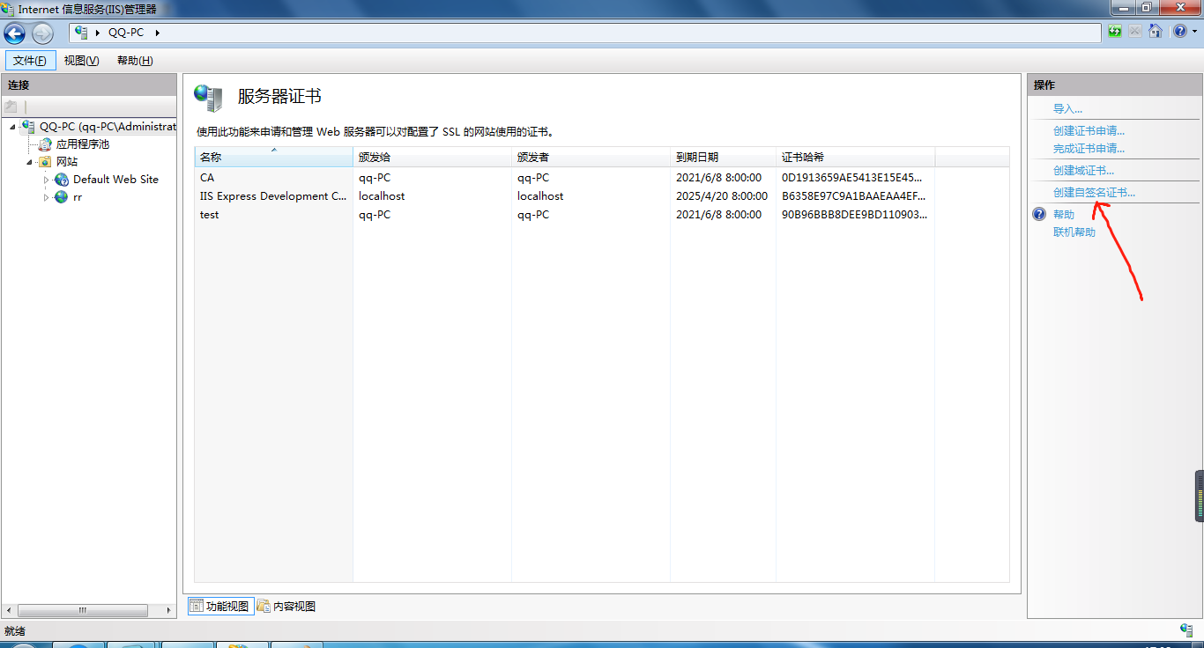This screenshot has width=1204, height=648.
Task: Go to Home via the house icon
Action: (1156, 32)
